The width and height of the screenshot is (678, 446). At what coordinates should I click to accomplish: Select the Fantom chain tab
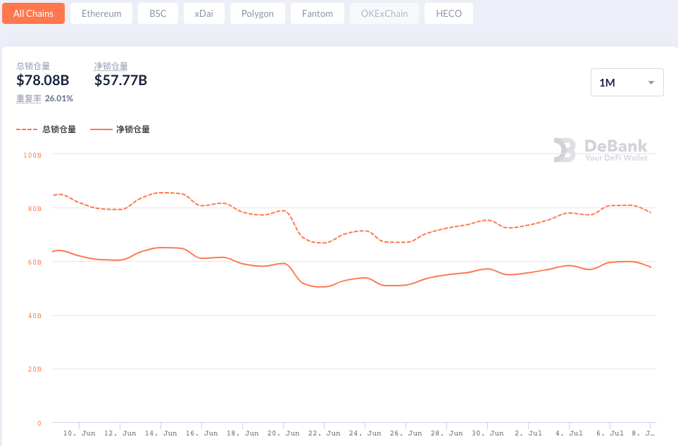click(317, 13)
